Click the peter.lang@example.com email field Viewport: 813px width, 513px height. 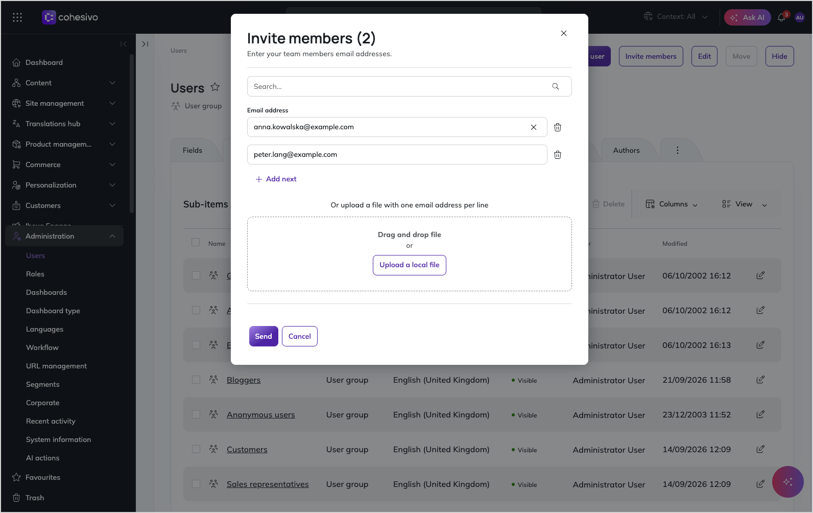click(397, 155)
